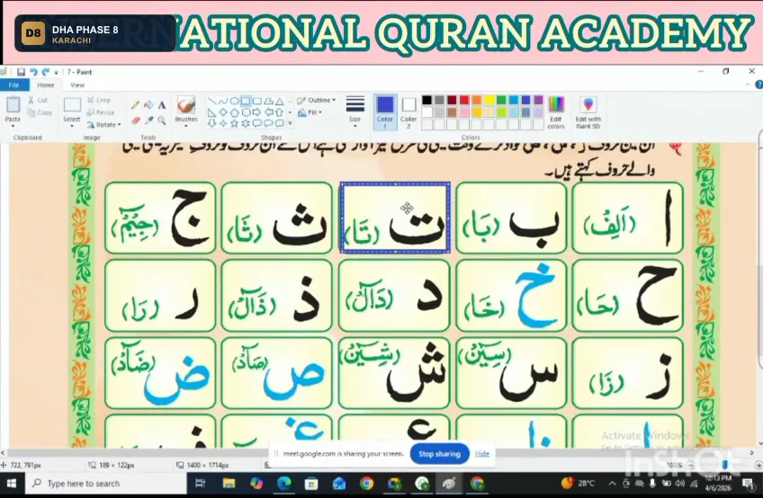
Task: Click the Save icon in title bar
Action: coord(21,72)
